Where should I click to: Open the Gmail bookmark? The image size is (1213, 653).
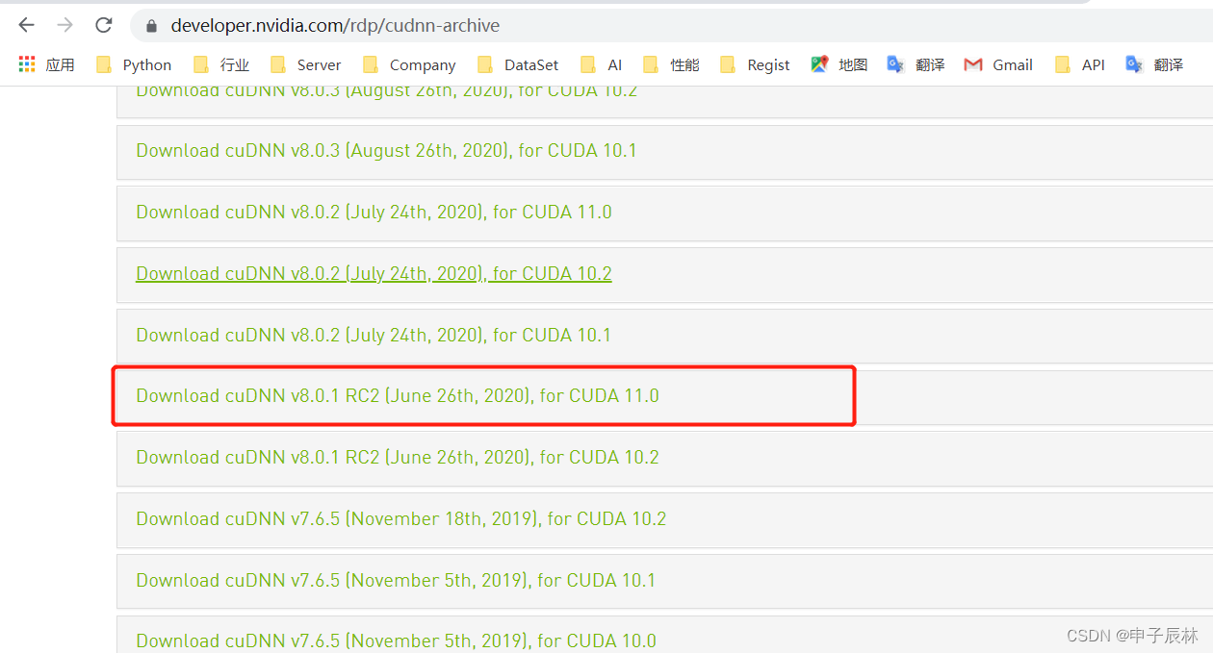(998, 64)
